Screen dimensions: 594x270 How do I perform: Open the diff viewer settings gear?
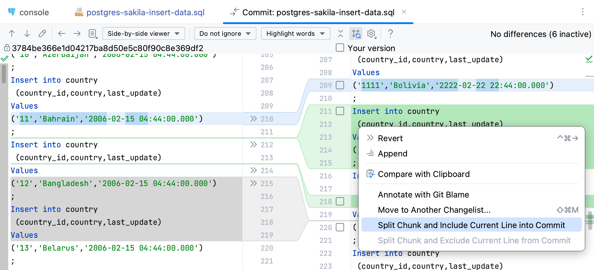click(371, 33)
